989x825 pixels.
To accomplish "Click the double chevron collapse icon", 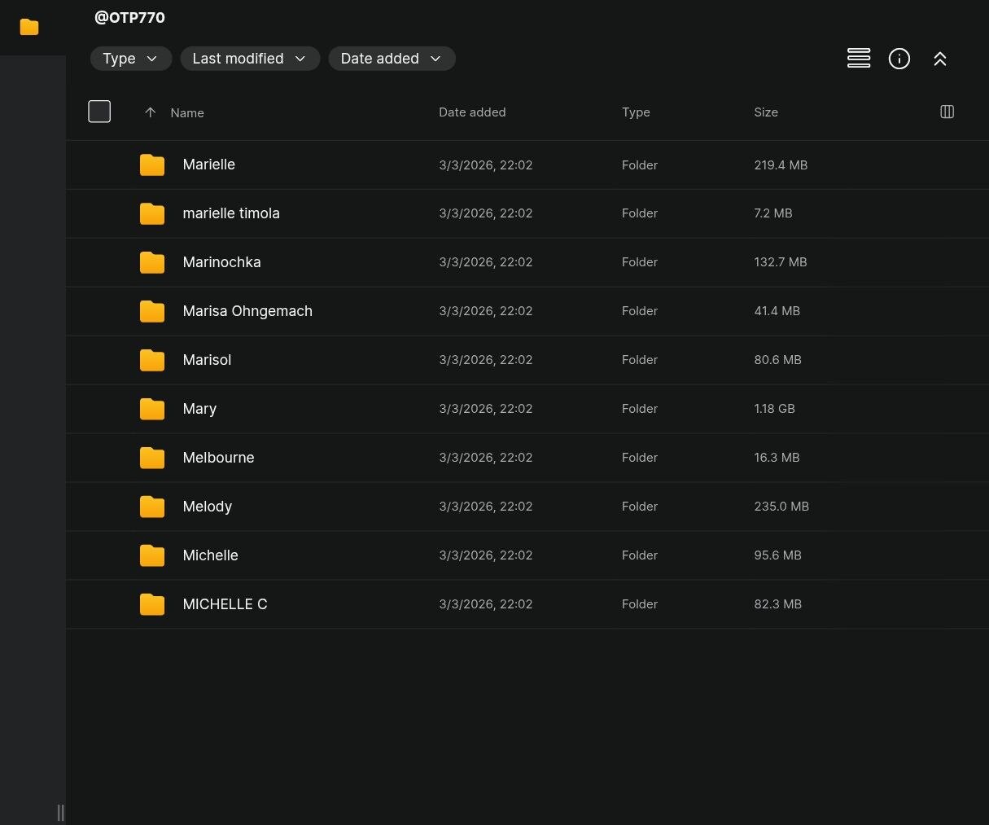I will tap(939, 59).
